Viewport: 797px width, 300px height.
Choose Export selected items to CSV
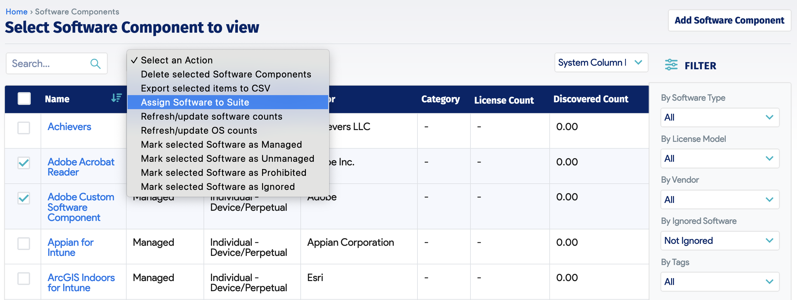[x=205, y=88]
